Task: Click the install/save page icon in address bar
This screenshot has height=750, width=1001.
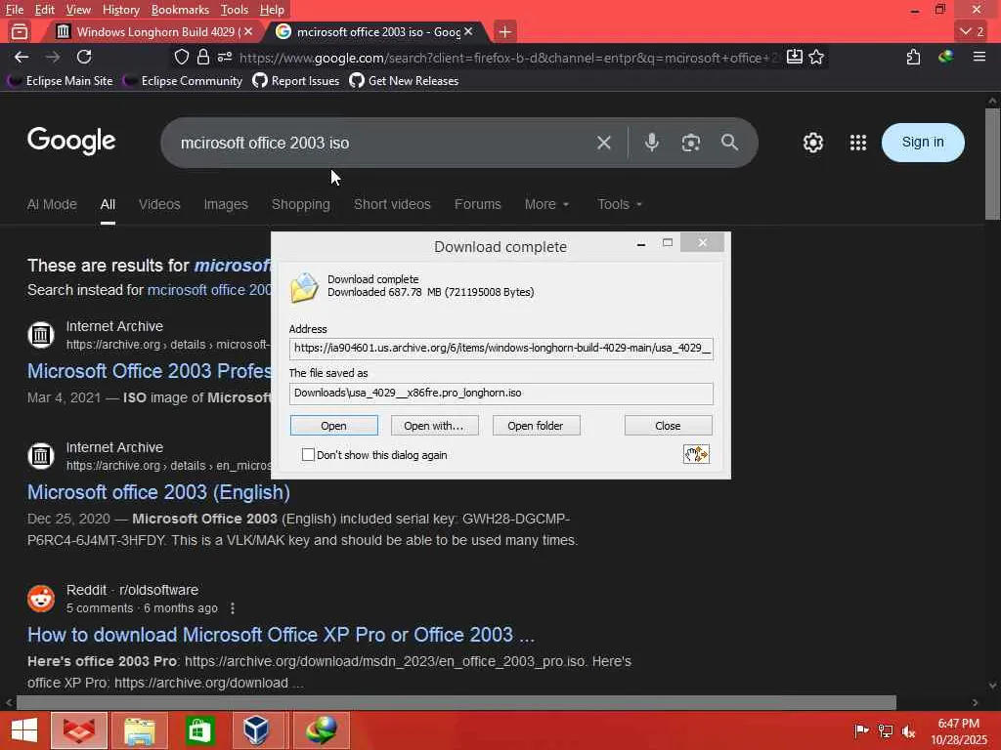Action: point(794,57)
